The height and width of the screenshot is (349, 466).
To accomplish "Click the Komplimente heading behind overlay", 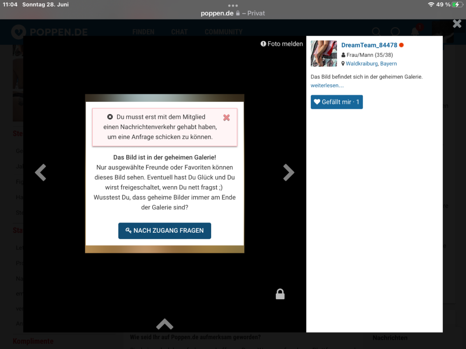I will (x=33, y=341).
